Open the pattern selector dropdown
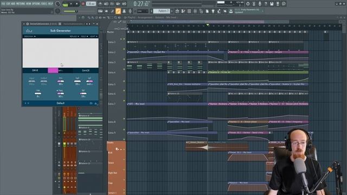The width and height of the screenshot is (347, 195). (x=162, y=11)
